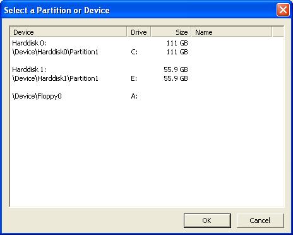This screenshot has height=235, width=293.
Task: Click the Cancel button
Action: tap(260, 220)
